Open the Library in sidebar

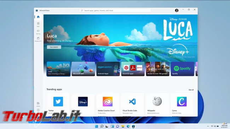pos(38,104)
